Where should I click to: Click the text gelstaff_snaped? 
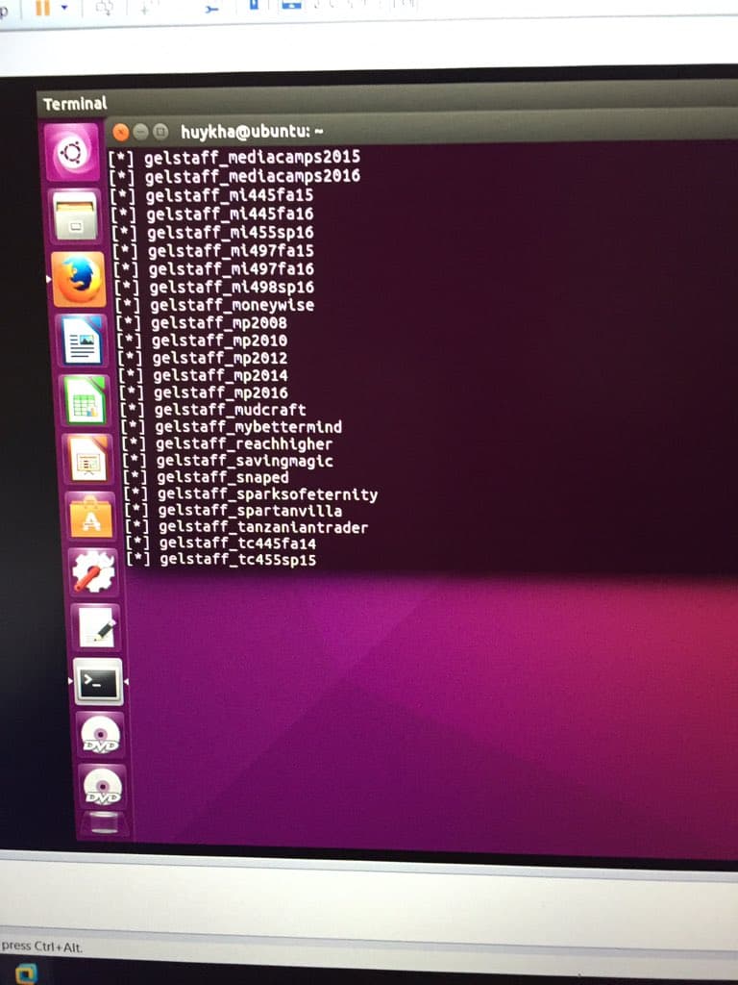223,477
